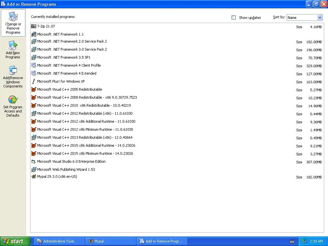328x246 pixels.
Task: Open Set Program Access and Defaults
Action: click(13, 106)
